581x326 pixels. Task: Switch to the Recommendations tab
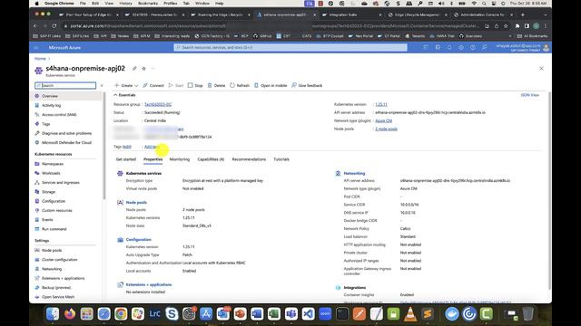coord(249,159)
